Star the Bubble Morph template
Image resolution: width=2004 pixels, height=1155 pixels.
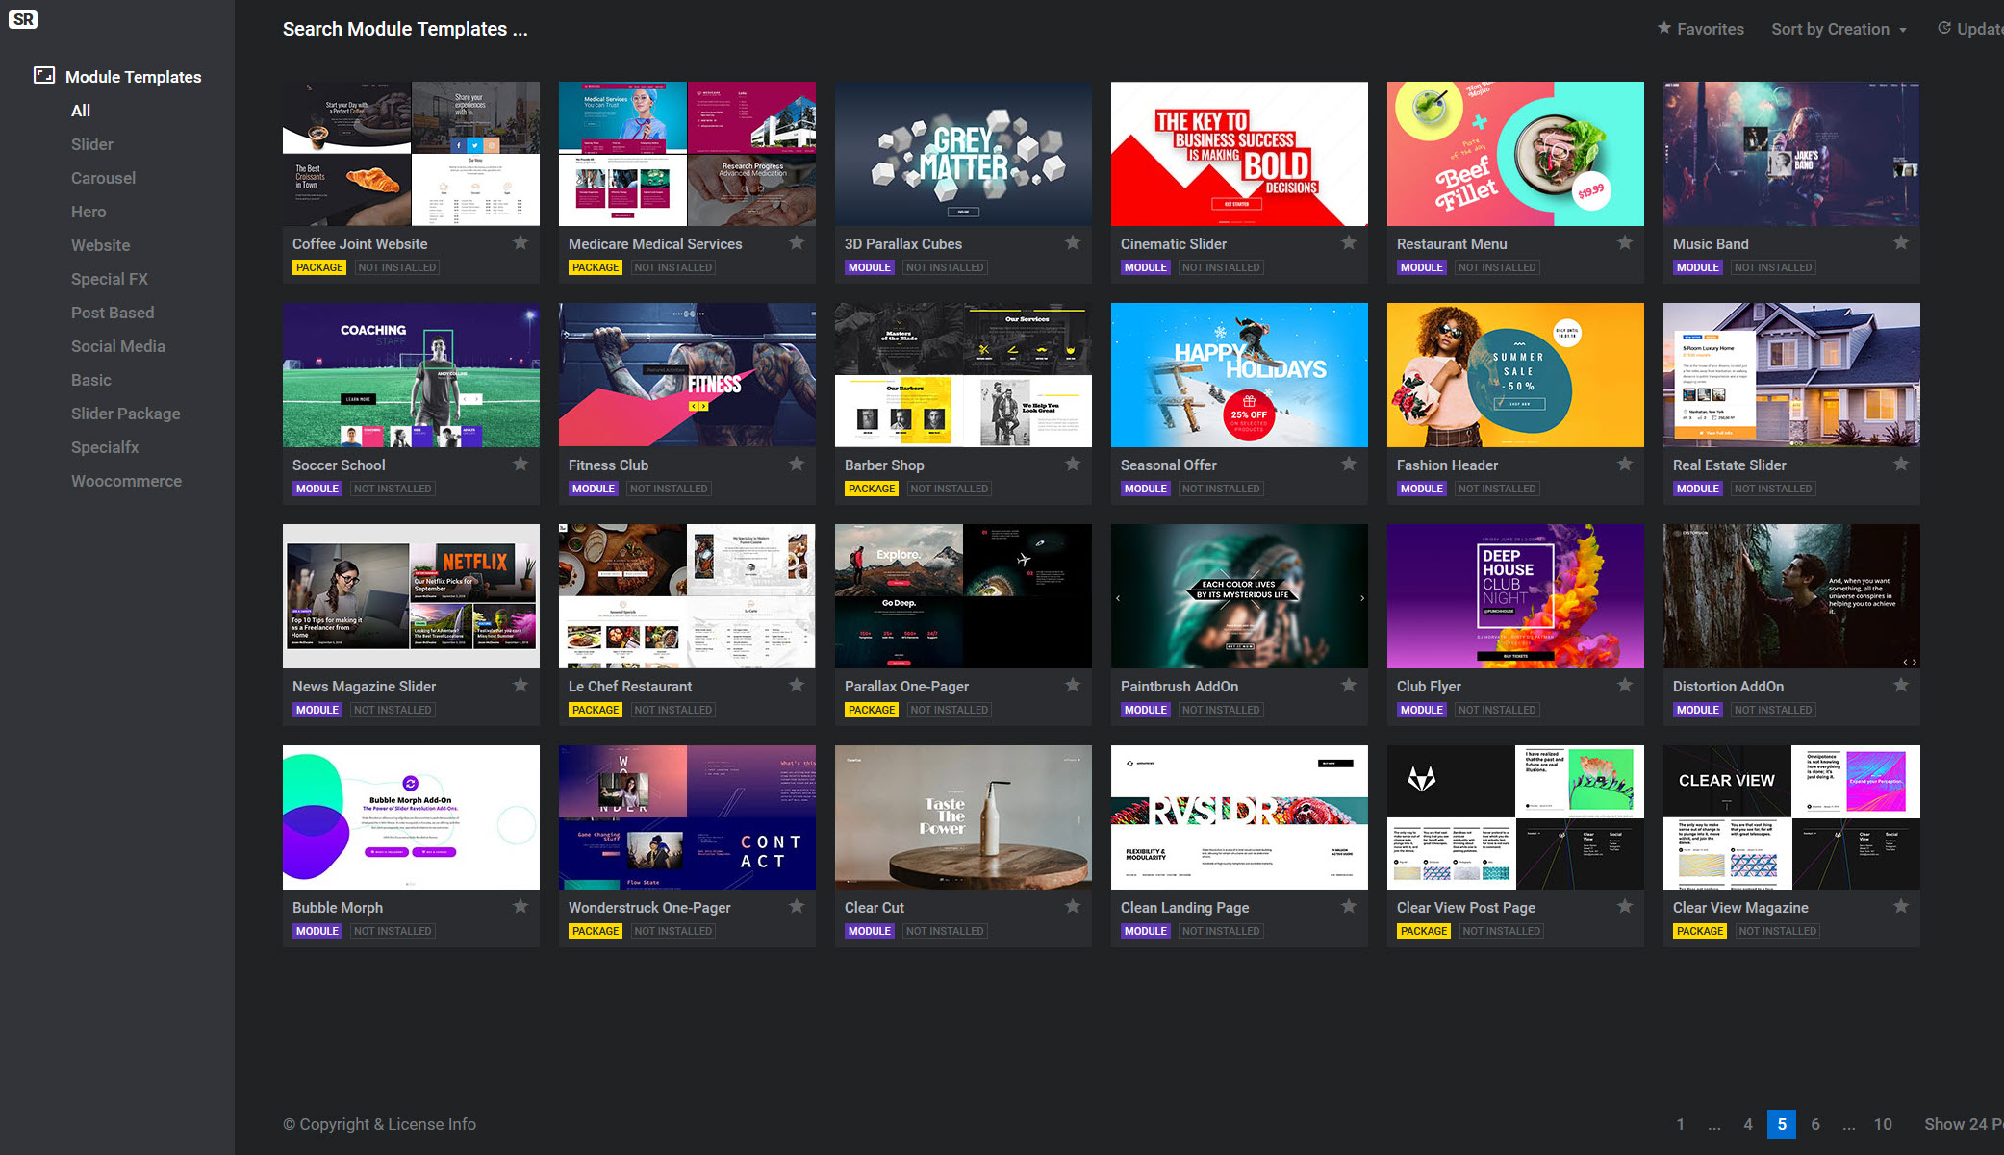click(x=520, y=907)
